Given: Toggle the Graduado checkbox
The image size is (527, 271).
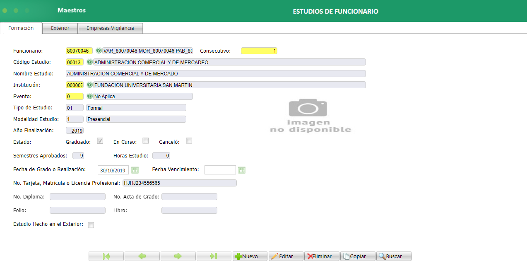Looking at the screenshot, I should coord(100,140).
